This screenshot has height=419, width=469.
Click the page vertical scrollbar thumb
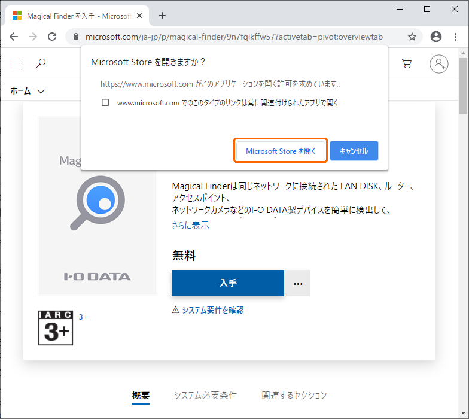coord(463,86)
